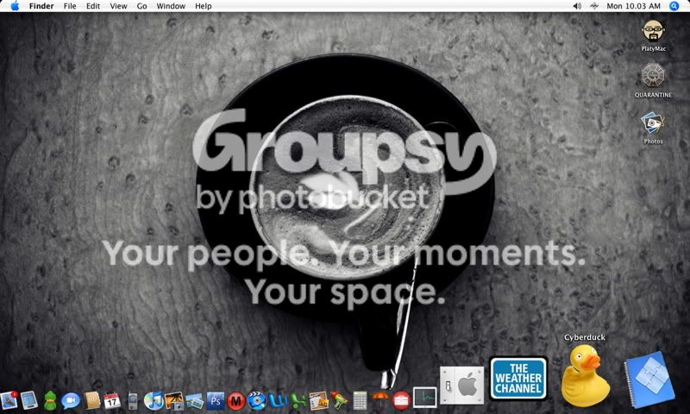Click the orange umbrella icon in dock
Image resolution: width=690 pixels, height=414 pixels.
click(x=380, y=400)
